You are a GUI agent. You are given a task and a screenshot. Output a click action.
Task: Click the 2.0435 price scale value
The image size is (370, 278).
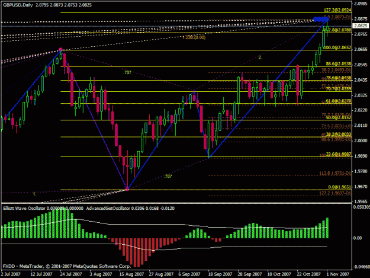pyautogui.click(x=361, y=80)
